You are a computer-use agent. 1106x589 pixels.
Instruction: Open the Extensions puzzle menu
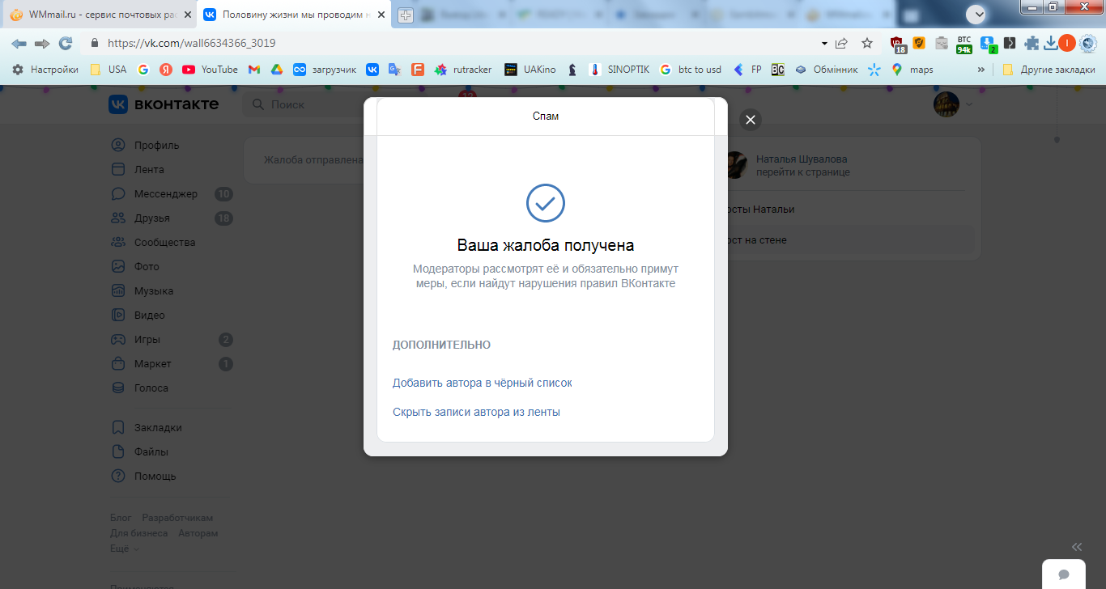[x=1032, y=43]
